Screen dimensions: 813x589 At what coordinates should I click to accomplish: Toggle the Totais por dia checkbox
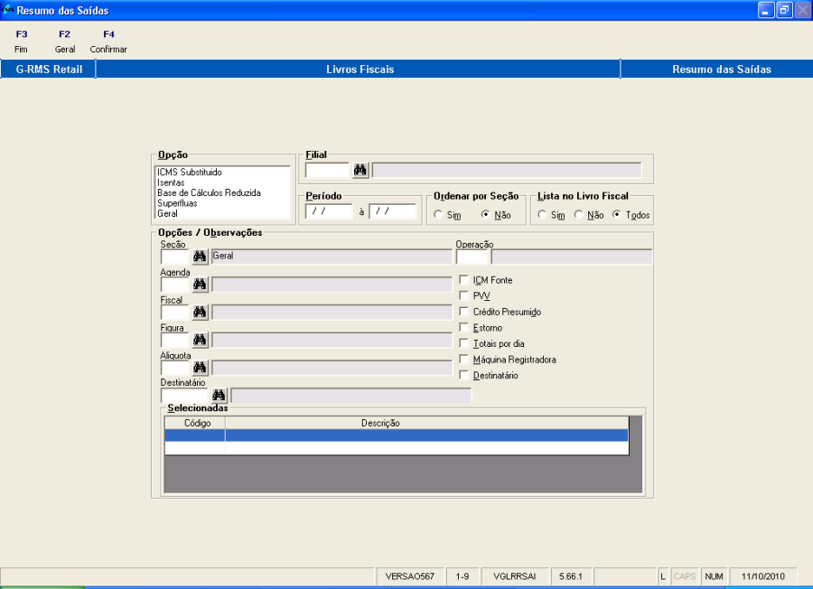click(464, 343)
